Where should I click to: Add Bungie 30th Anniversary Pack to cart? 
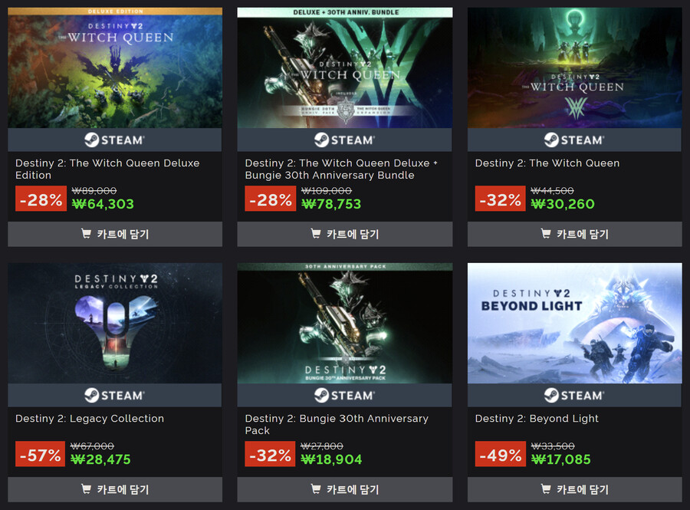tap(344, 489)
